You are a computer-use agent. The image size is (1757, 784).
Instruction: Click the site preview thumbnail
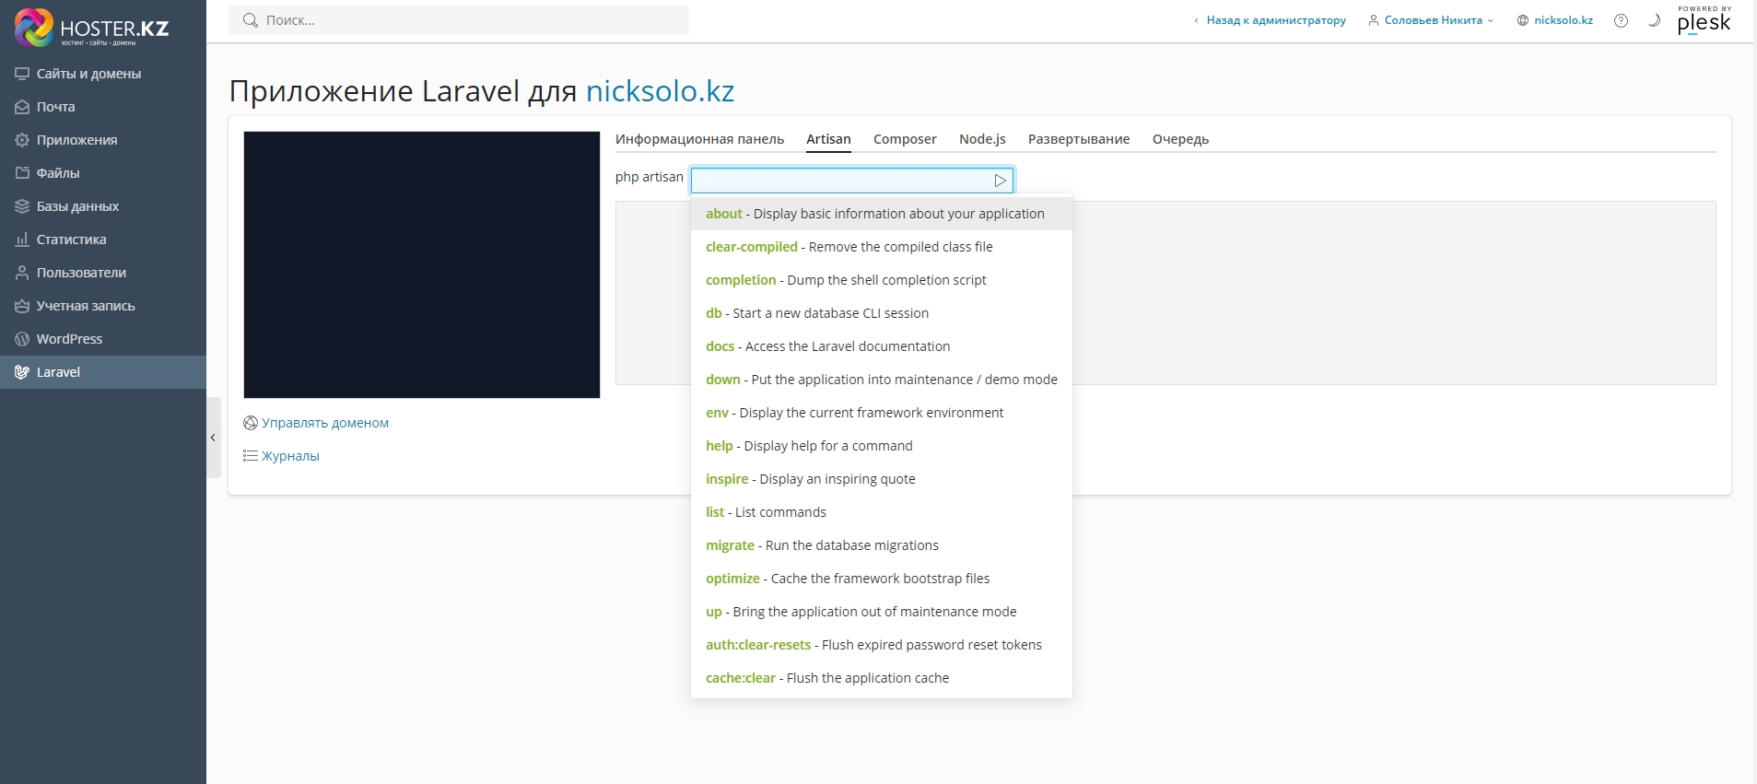[421, 264]
